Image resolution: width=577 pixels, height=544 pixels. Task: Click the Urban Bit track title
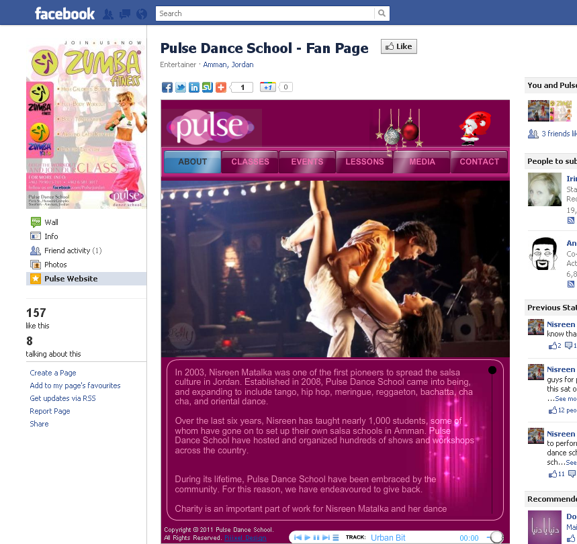pyautogui.click(x=388, y=538)
